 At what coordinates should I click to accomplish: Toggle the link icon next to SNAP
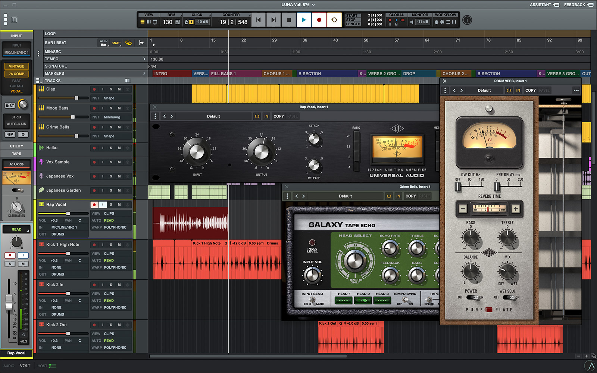point(128,43)
